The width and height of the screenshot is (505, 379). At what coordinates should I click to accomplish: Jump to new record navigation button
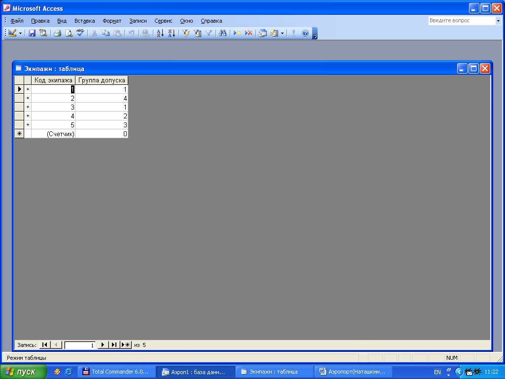click(x=126, y=345)
